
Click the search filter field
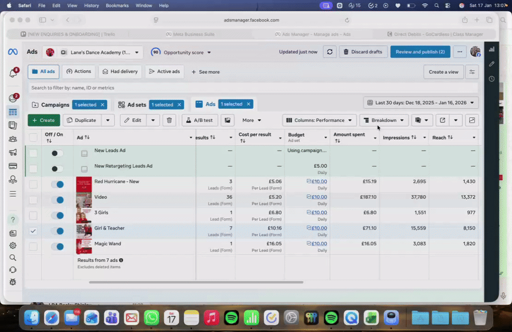[253, 88]
